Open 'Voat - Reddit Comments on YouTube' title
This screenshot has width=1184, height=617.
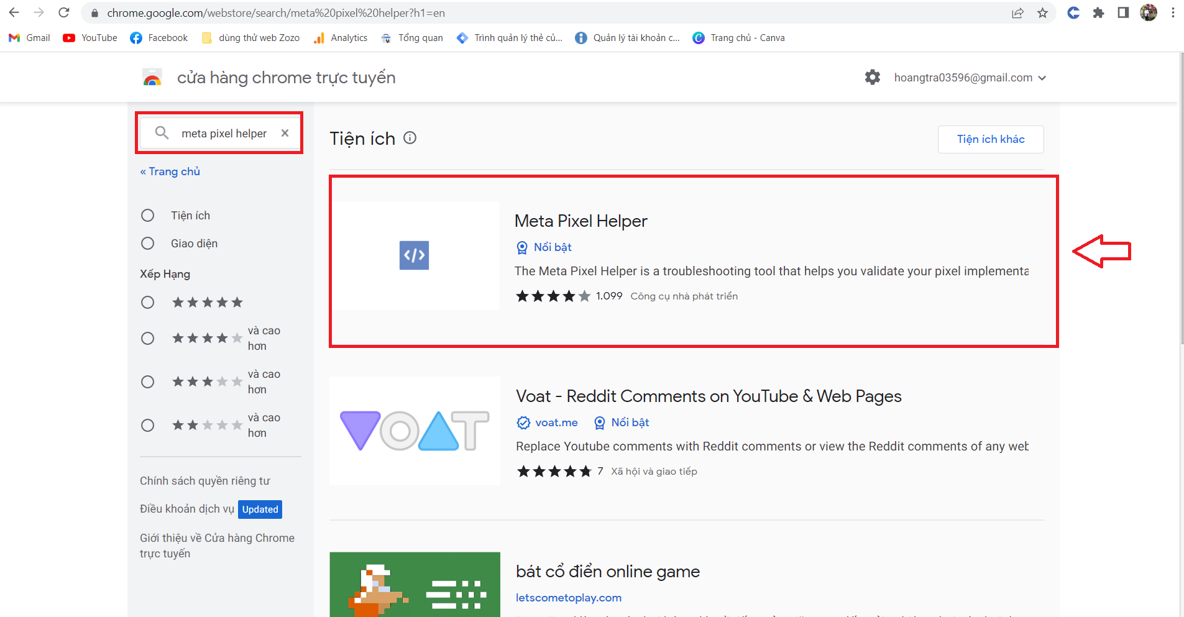coord(709,396)
